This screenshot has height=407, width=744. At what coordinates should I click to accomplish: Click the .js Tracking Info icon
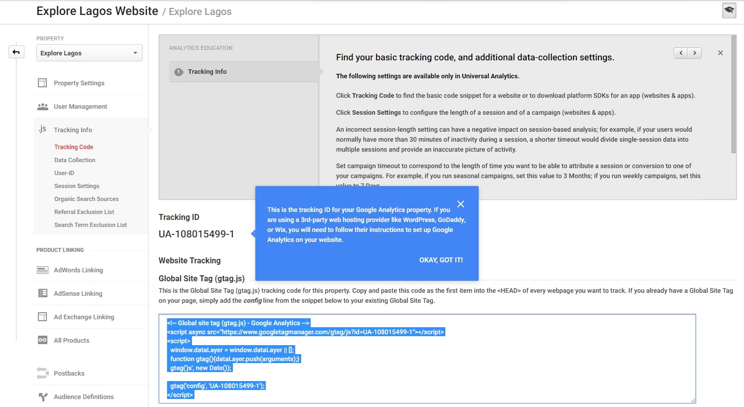[x=43, y=129]
